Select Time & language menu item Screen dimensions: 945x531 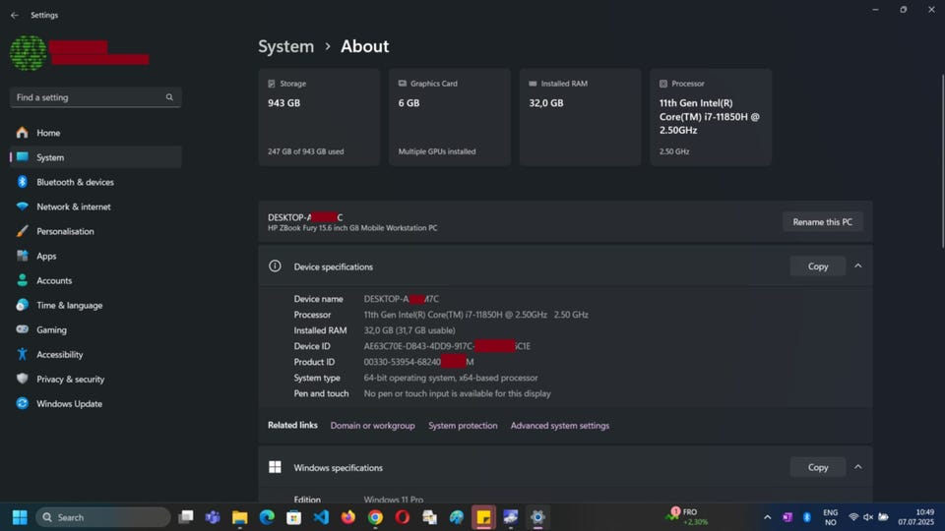[x=69, y=305]
